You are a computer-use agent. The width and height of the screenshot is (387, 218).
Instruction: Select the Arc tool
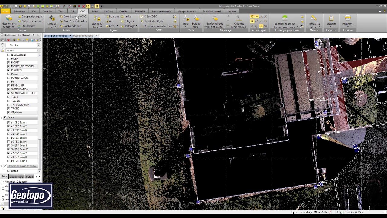(109, 21)
